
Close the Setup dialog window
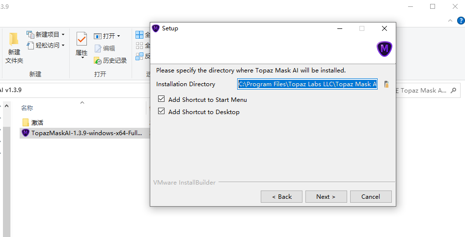click(384, 28)
